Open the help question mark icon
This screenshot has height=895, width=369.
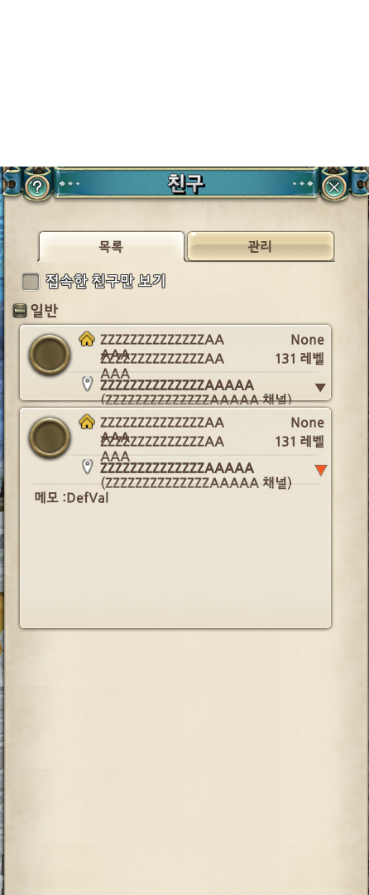pyautogui.click(x=37, y=186)
